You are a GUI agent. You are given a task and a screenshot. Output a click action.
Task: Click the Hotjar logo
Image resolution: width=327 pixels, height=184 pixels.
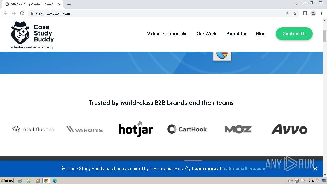tap(136, 129)
